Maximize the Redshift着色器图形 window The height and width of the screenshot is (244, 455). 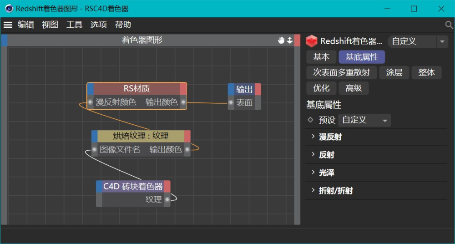pos(414,9)
